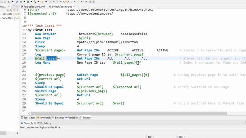Viewport: 246px width, 138px height.
Task: Select the RobotTest project in the tree
Action: point(10,18)
